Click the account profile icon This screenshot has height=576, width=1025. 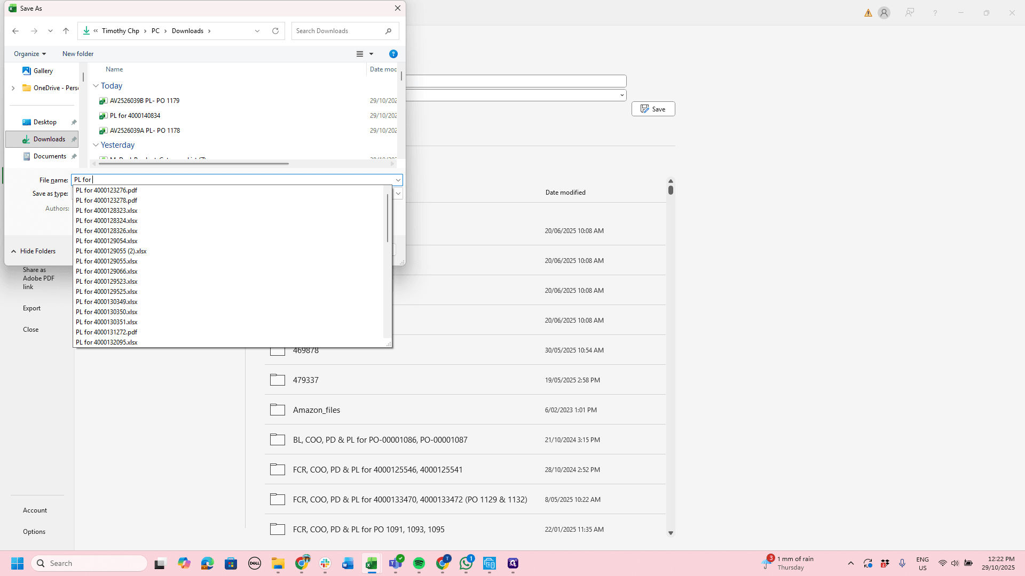coord(884,13)
